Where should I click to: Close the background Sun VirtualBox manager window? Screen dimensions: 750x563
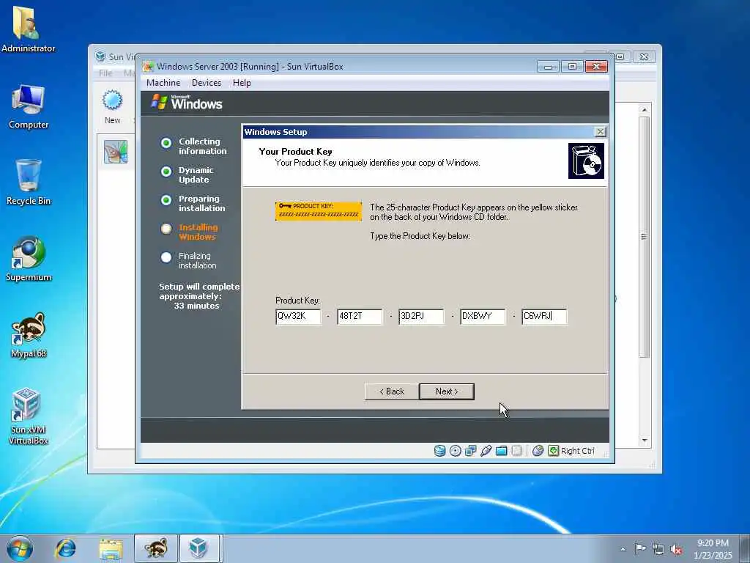pyautogui.click(x=644, y=56)
